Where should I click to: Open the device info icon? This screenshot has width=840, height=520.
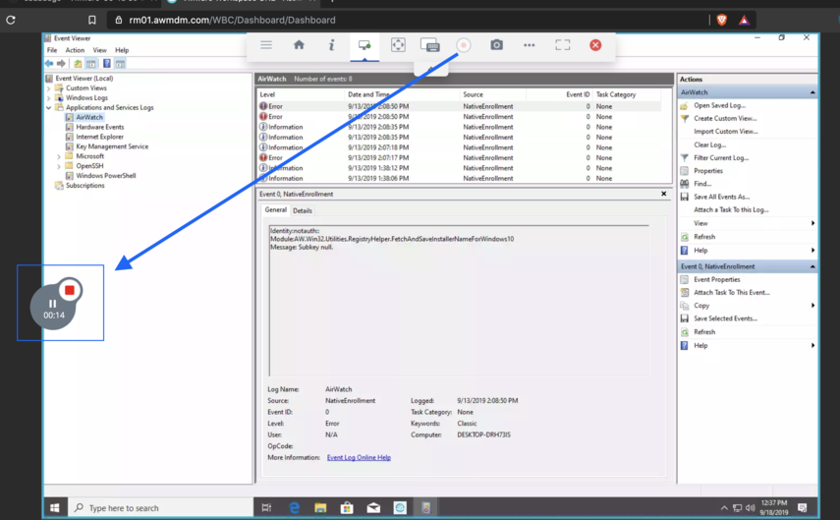coord(331,45)
